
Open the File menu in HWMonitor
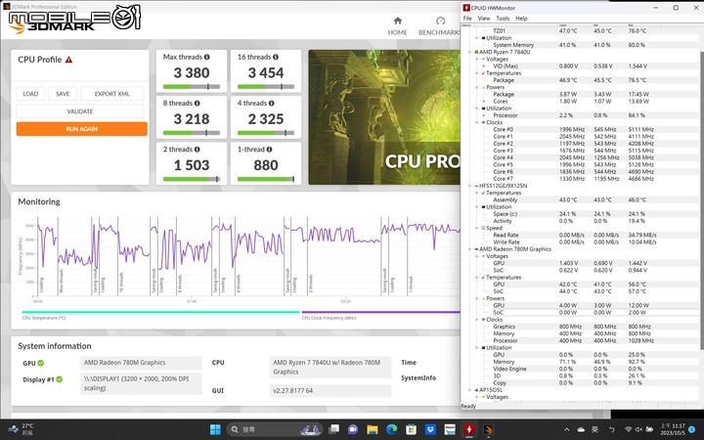click(467, 19)
